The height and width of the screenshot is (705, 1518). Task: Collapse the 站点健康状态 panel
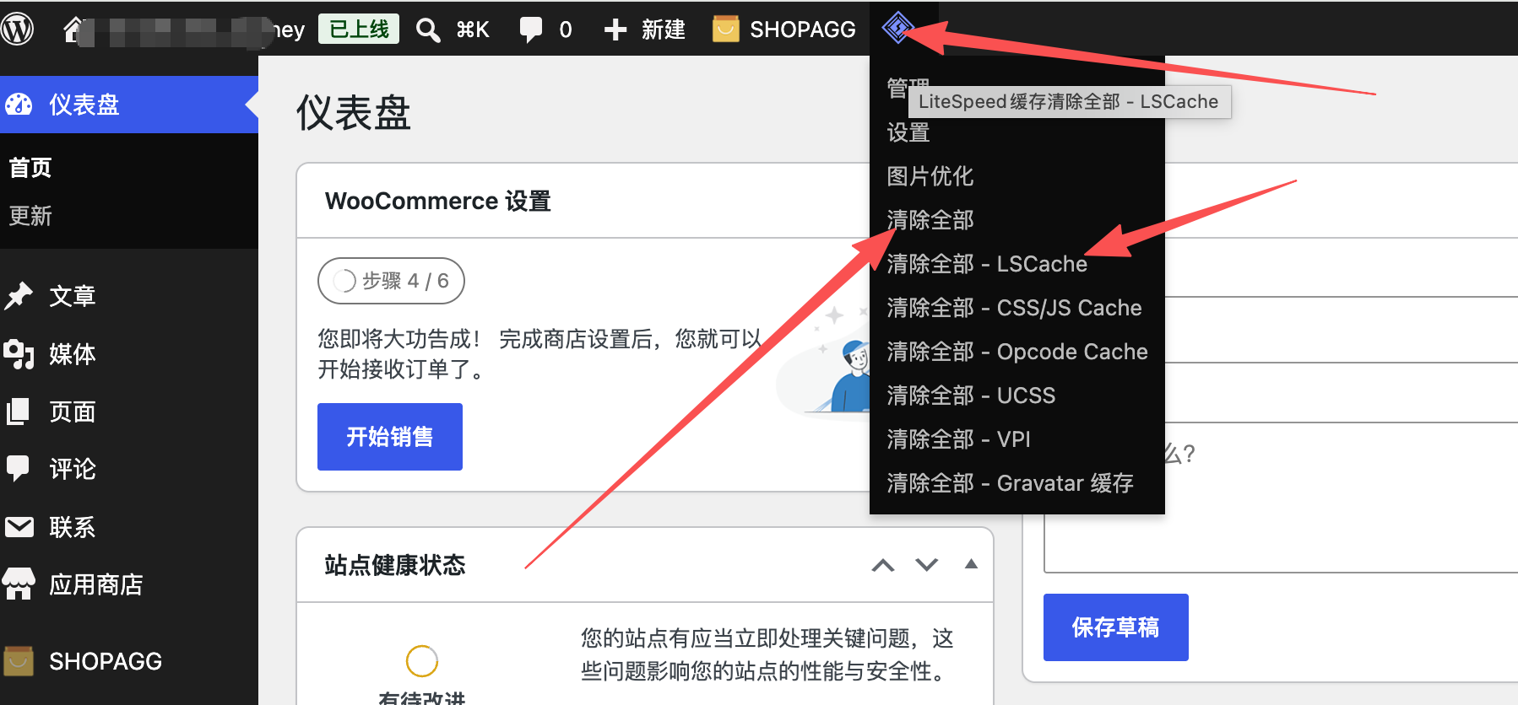click(x=971, y=564)
